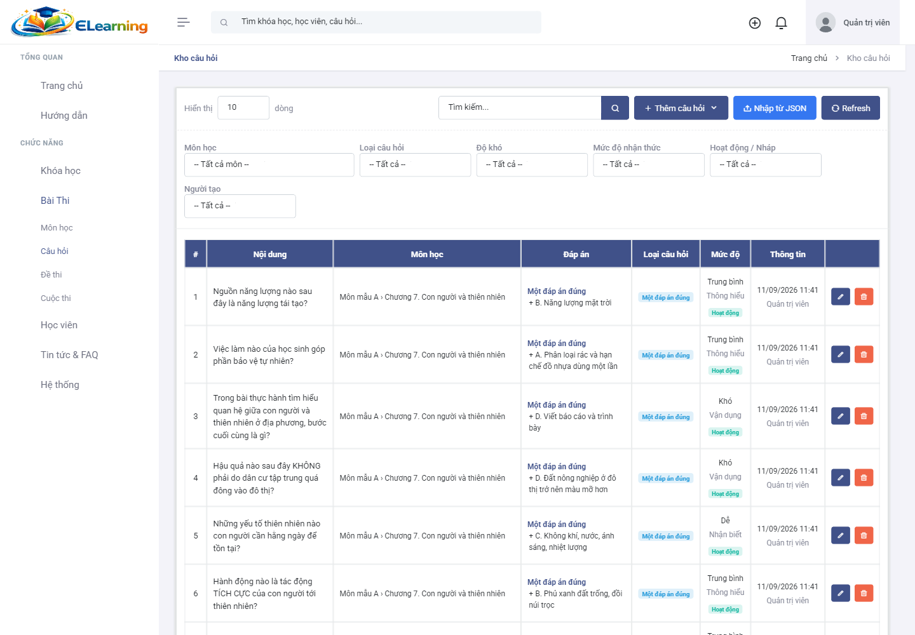This screenshot has height=635, width=915.
Task: Open Hệ thống in the sidebar
Action: click(x=60, y=385)
